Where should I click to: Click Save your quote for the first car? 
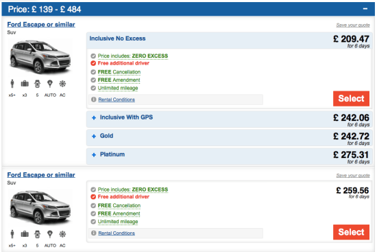353,25
